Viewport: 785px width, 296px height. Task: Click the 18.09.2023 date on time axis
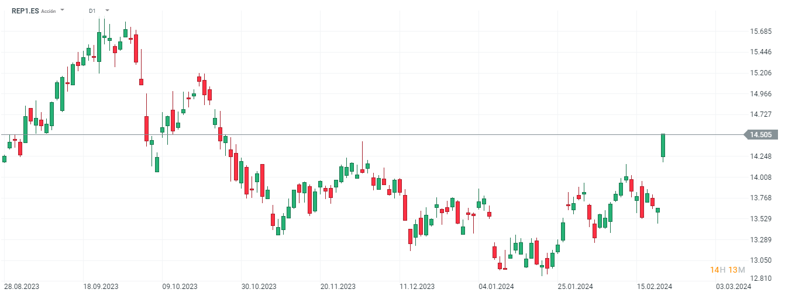(101, 287)
